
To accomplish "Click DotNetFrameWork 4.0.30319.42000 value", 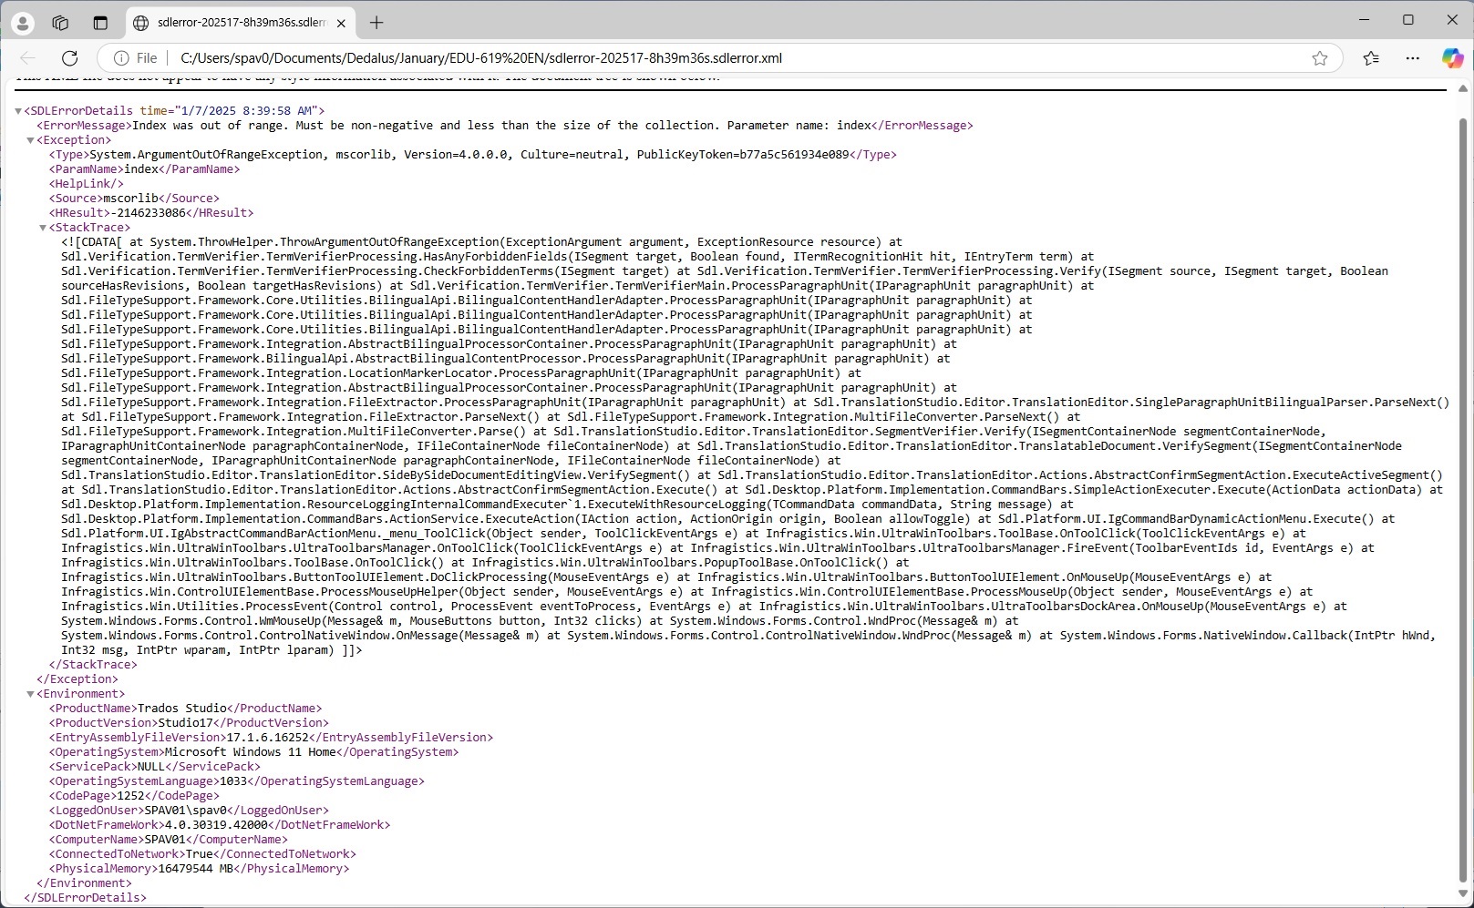I will [216, 825].
